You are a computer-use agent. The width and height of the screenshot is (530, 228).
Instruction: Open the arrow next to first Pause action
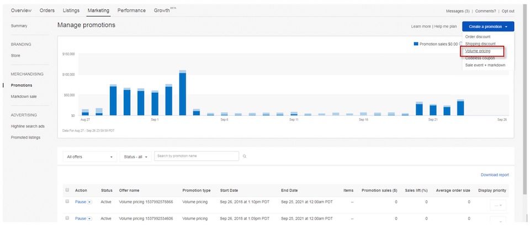[x=89, y=203]
